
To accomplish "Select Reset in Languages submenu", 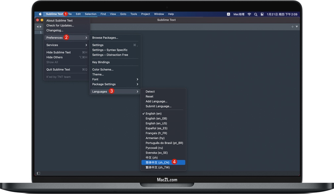I will coord(164,96).
